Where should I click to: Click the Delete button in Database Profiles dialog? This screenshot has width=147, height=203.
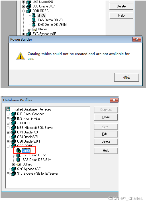tap(106, 141)
